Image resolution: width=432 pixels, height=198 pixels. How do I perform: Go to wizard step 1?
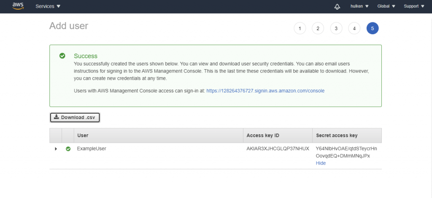tap(300, 29)
